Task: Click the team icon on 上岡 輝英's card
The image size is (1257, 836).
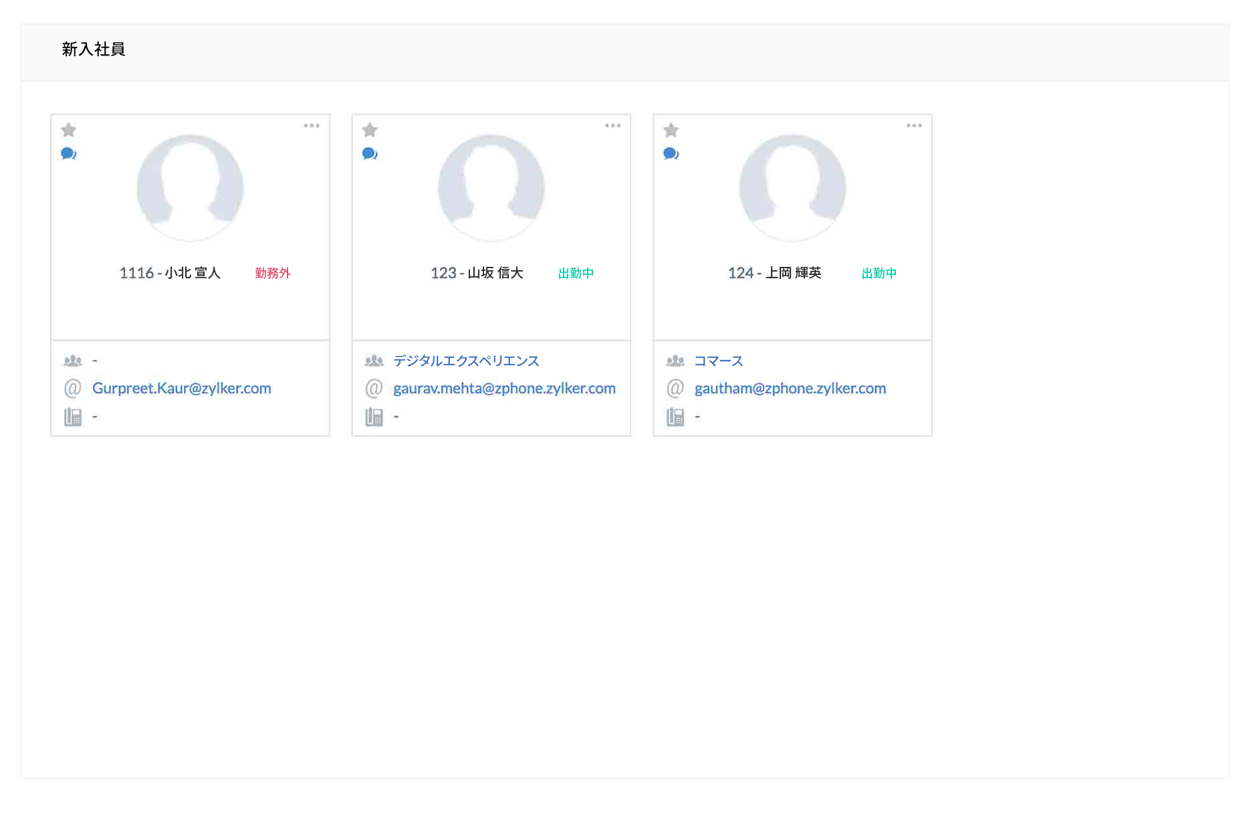Action: pos(675,360)
